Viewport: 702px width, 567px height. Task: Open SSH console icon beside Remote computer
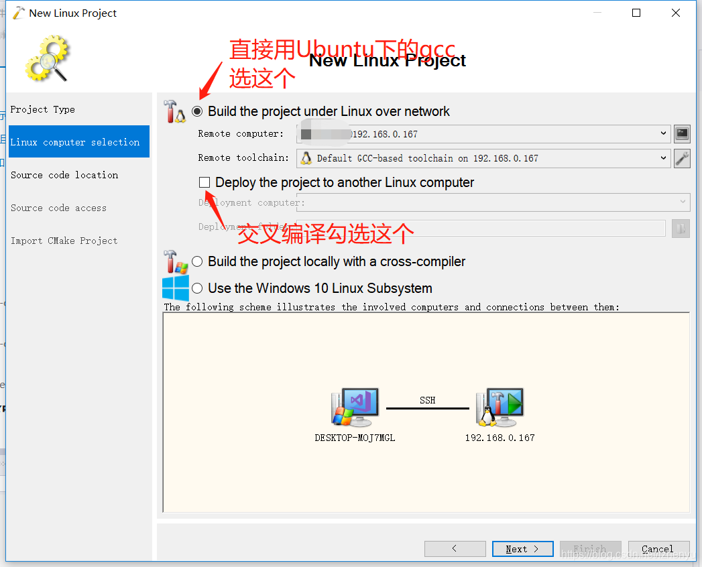coord(682,134)
